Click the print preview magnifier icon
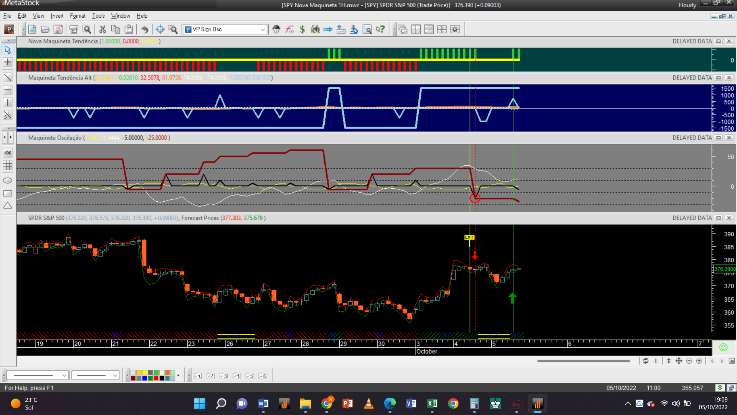 87,29
